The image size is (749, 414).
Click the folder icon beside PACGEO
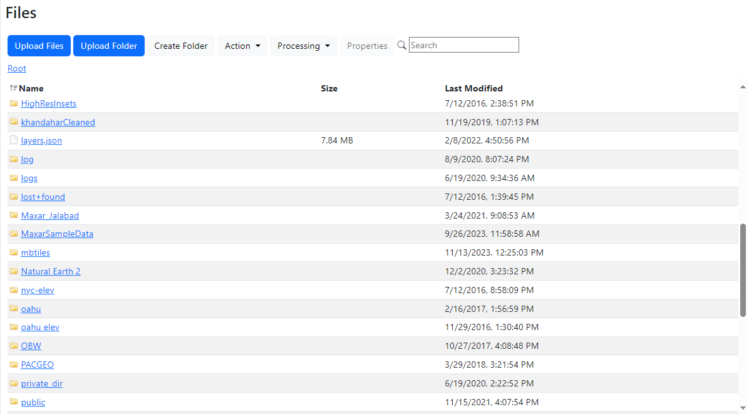(14, 365)
